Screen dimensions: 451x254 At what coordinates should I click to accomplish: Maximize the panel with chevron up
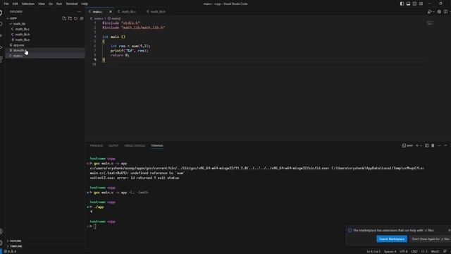445,145
